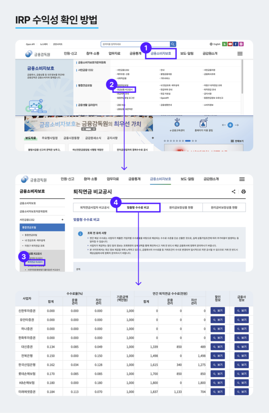Select the 맞춤형 수수료 비교 tab
The height and width of the screenshot is (413, 269).
click(x=138, y=208)
